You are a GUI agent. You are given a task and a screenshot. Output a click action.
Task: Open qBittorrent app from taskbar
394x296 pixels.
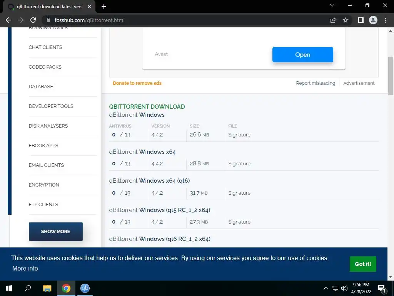(85, 288)
